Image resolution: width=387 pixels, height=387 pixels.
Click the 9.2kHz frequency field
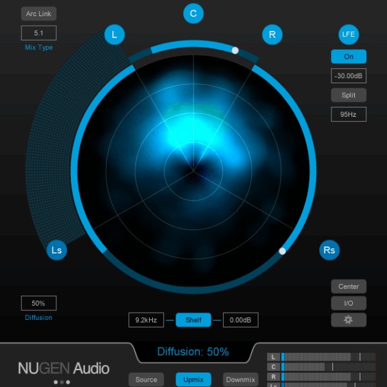point(146,320)
